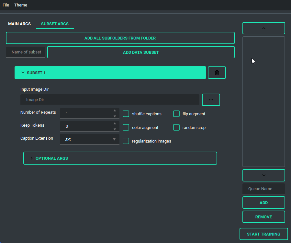Open the Theme menu
This screenshot has height=243, width=291.
click(21, 5)
